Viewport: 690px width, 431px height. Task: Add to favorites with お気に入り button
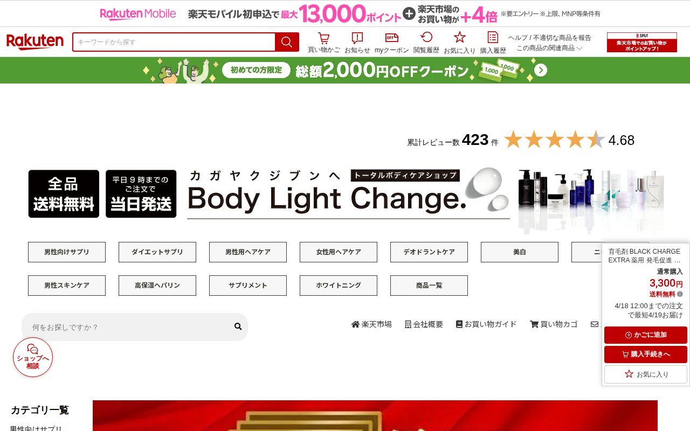(646, 374)
